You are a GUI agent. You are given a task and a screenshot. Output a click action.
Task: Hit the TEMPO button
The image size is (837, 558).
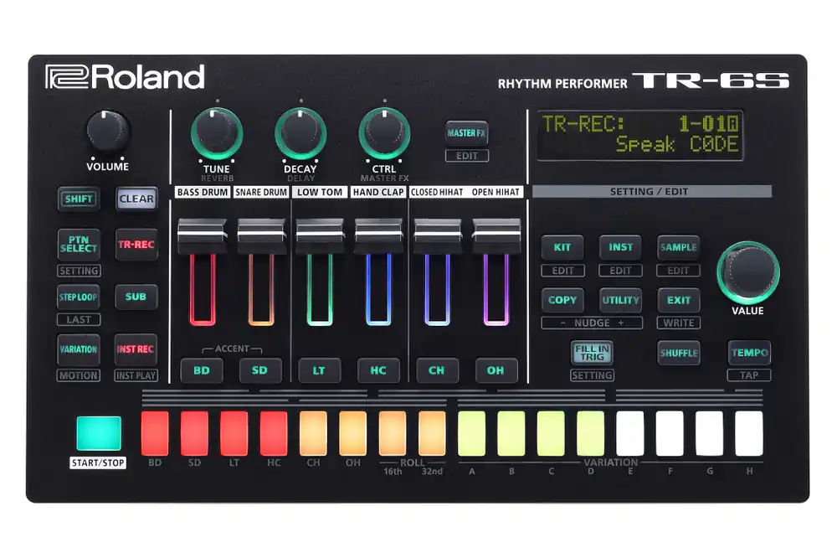[x=749, y=353]
